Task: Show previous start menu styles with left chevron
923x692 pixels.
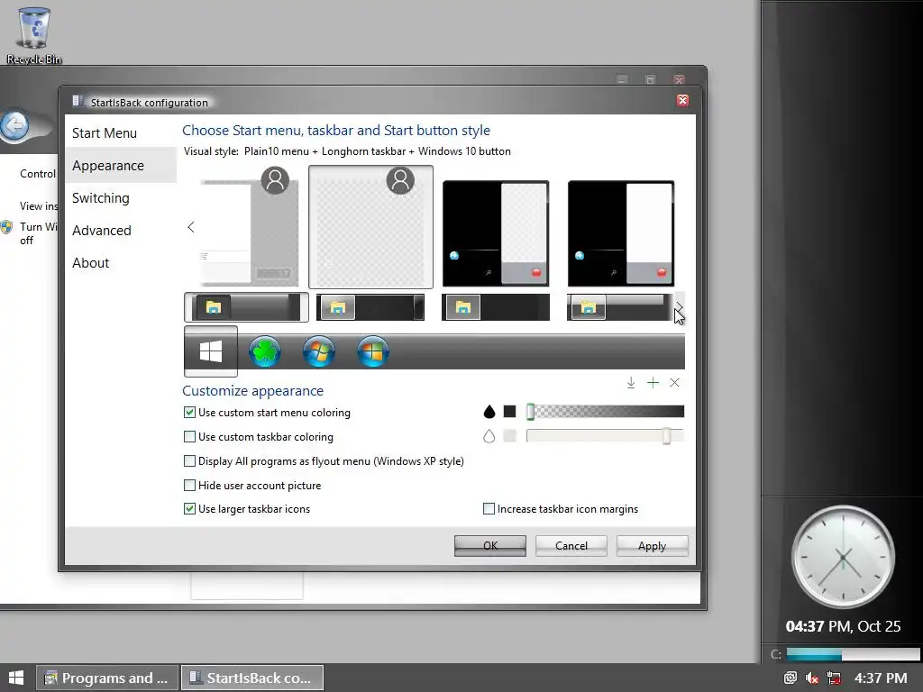Action: point(191,227)
